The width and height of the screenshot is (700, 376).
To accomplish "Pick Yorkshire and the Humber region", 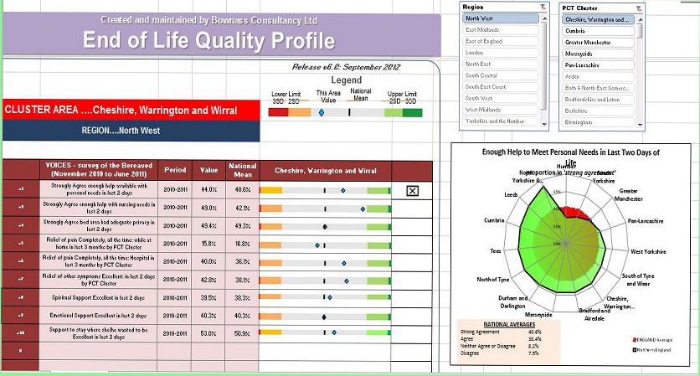I will 501,121.
